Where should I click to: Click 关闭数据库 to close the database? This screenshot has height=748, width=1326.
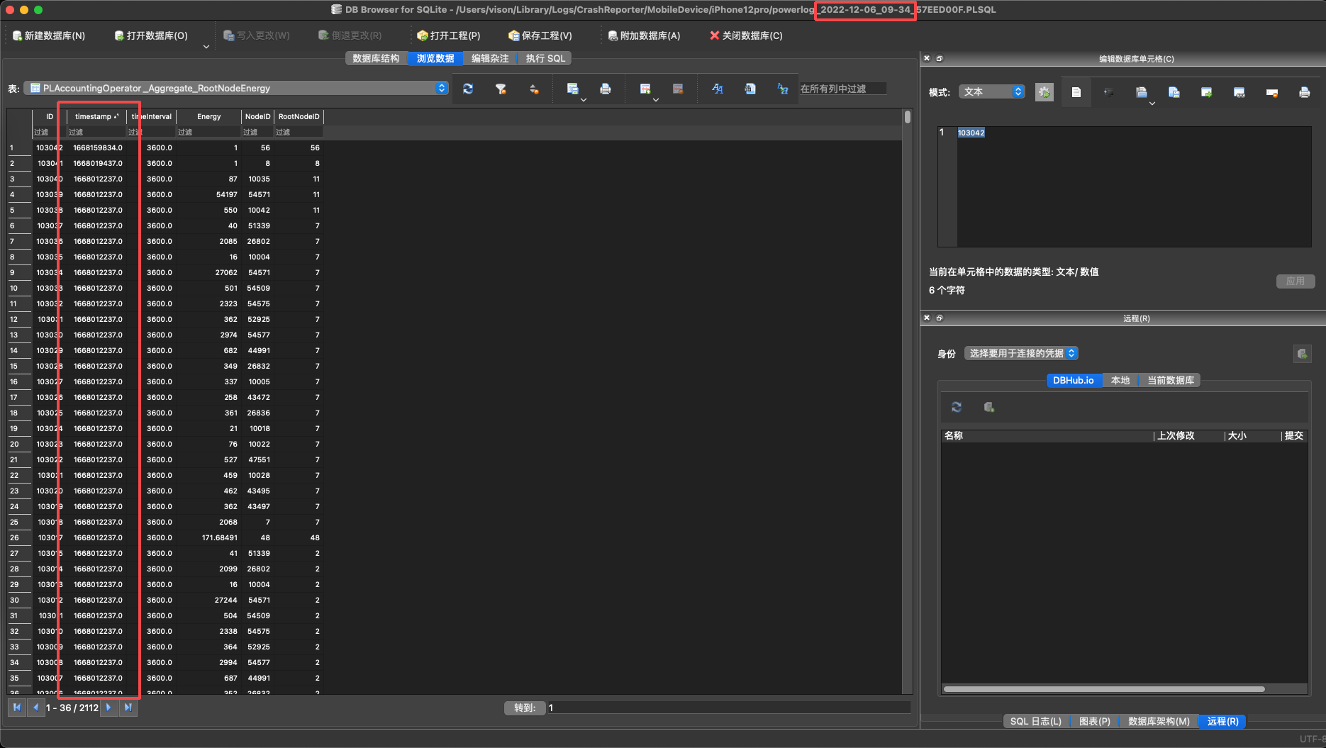[x=746, y=35]
